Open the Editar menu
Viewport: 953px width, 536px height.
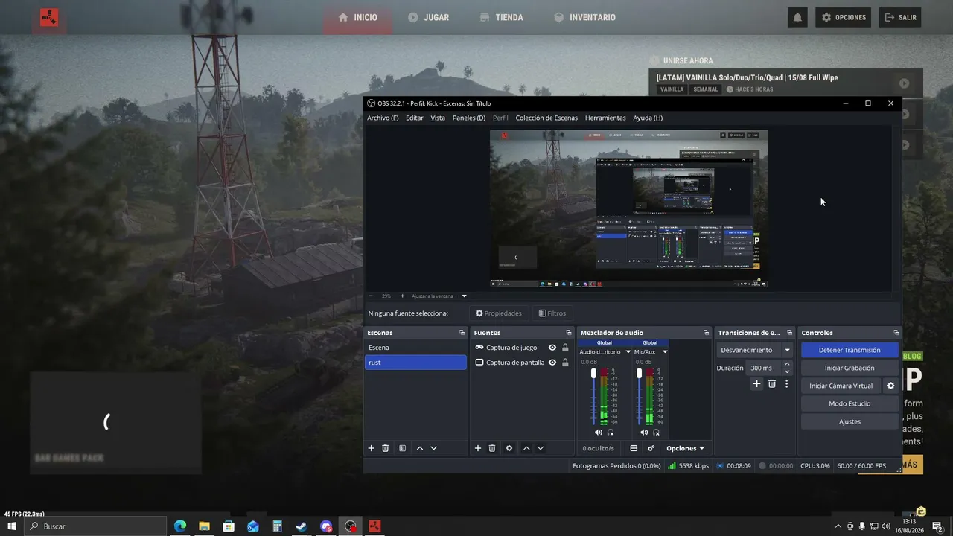tap(414, 118)
